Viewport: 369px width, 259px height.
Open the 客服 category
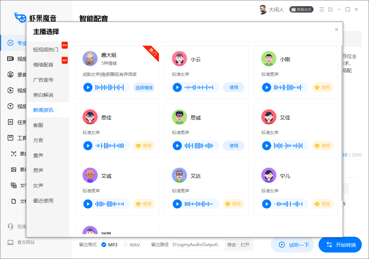tap(48, 125)
